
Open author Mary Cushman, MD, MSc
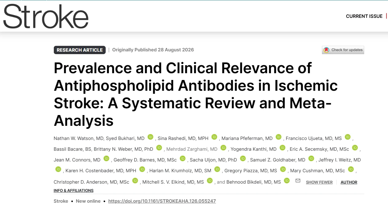click(x=318, y=171)
